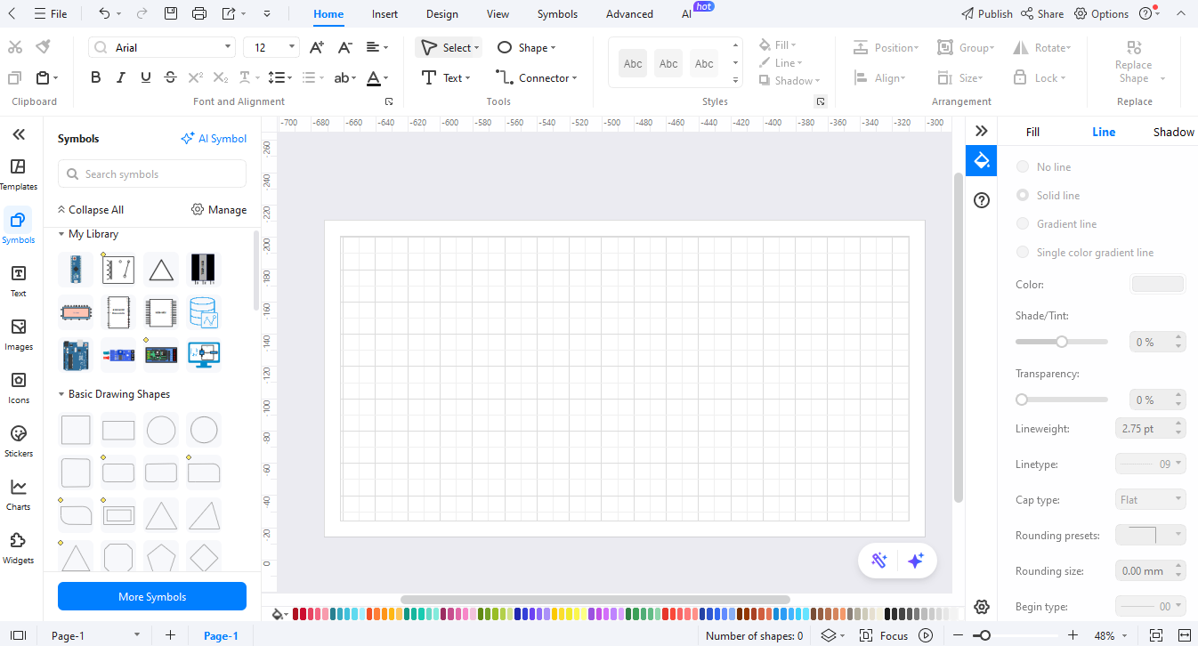Toggle Bold formatting
1198x646 pixels.
tap(96, 77)
